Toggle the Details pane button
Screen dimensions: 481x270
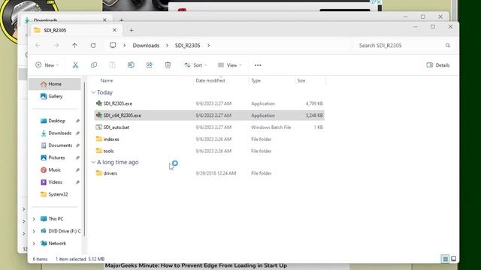click(x=438, y=65)
